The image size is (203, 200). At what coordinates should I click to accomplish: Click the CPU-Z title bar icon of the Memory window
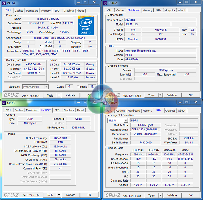(x=4, y=103)
